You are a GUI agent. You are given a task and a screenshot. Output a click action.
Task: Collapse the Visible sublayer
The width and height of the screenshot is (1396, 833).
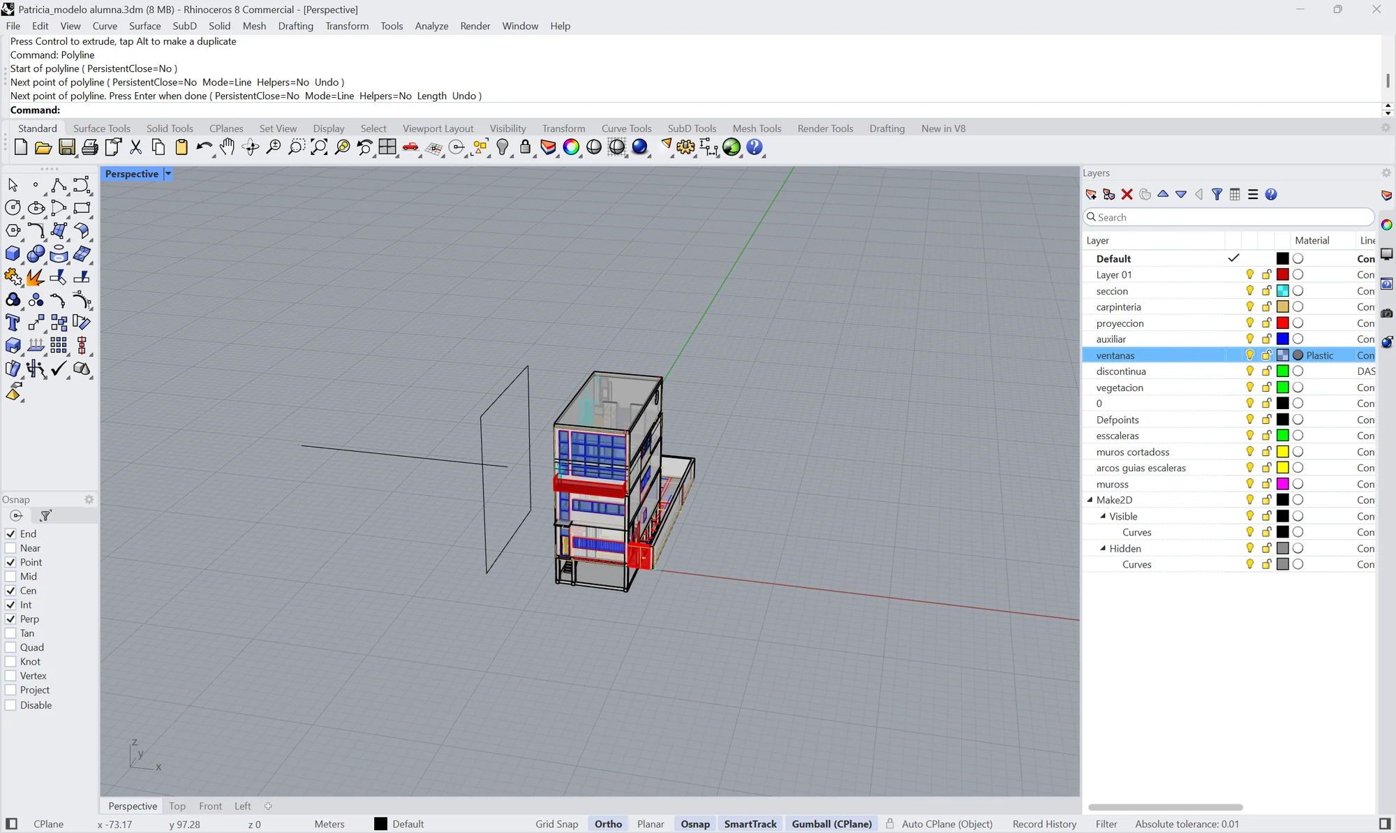1103,516
